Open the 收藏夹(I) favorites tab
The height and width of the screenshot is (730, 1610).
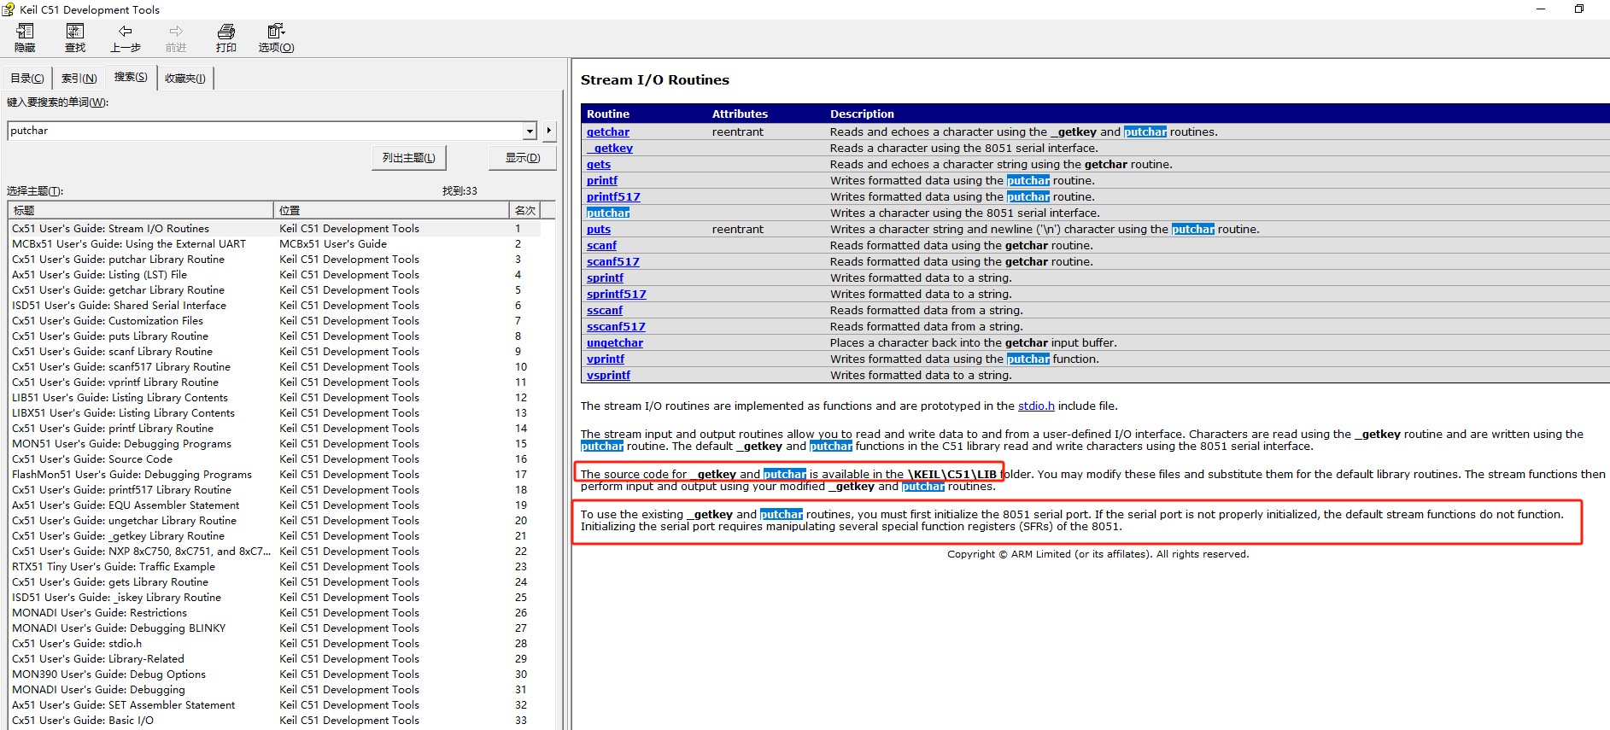tap(184, 79)
